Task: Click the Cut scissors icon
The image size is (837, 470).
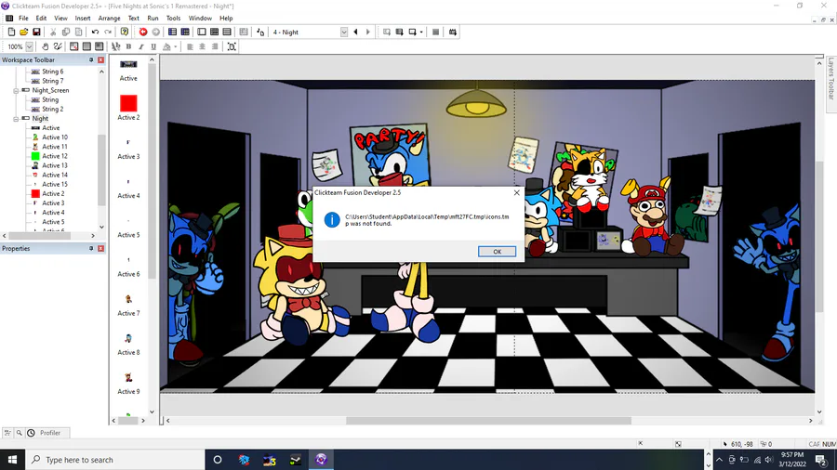Action: [x=53, y=32]
